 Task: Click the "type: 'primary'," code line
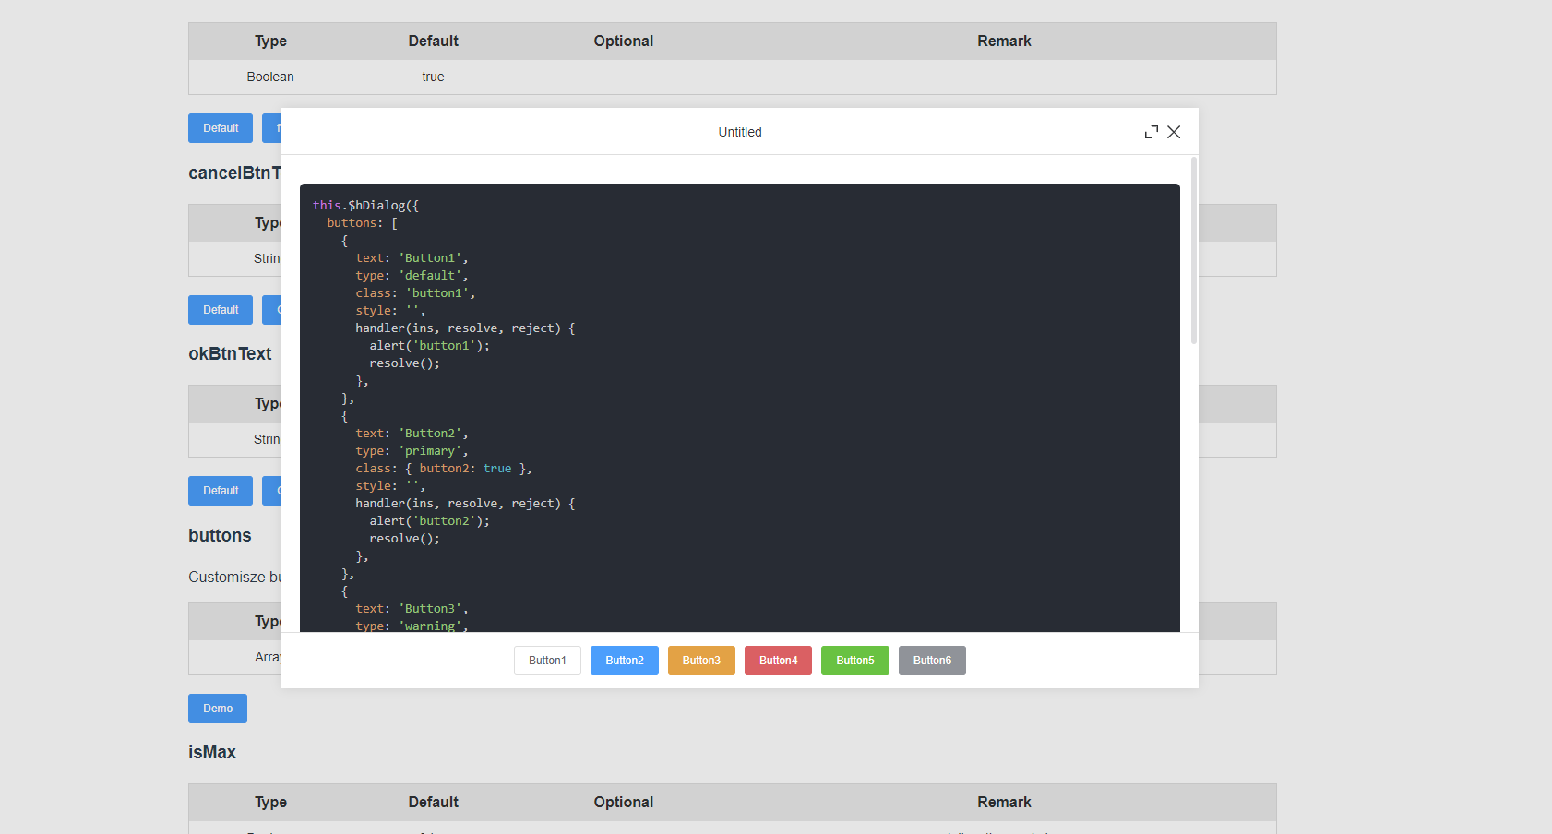pos(412,451)
